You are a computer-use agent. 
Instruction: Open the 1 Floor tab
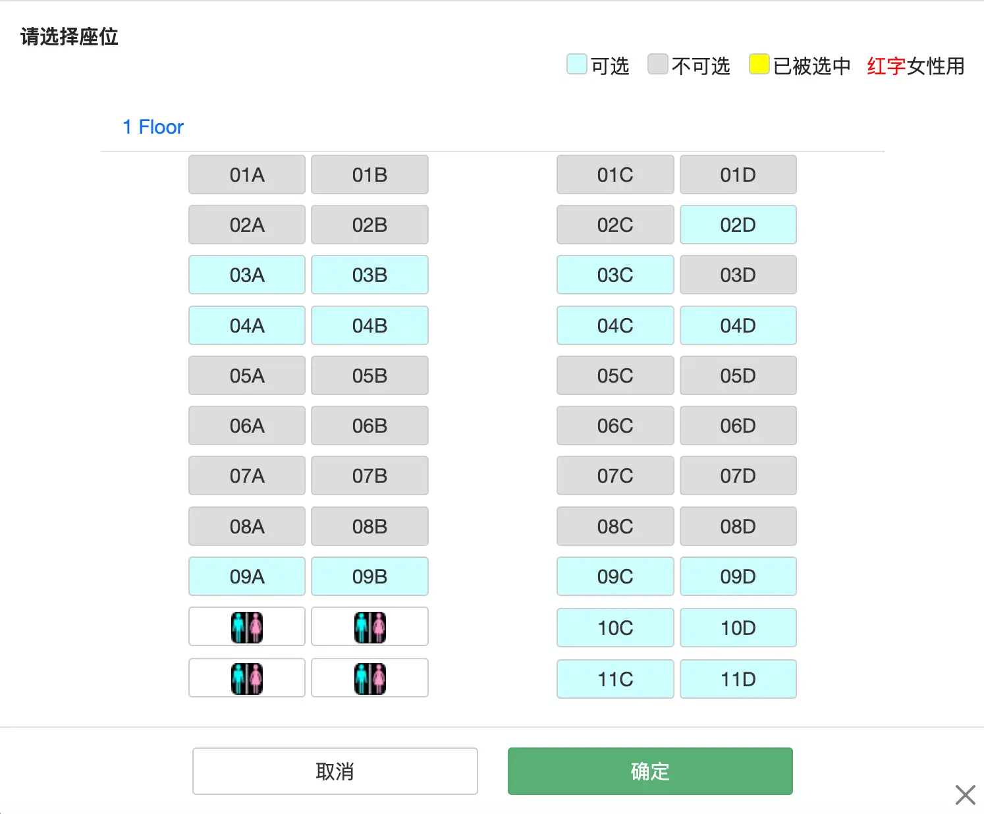click(153, 126)
